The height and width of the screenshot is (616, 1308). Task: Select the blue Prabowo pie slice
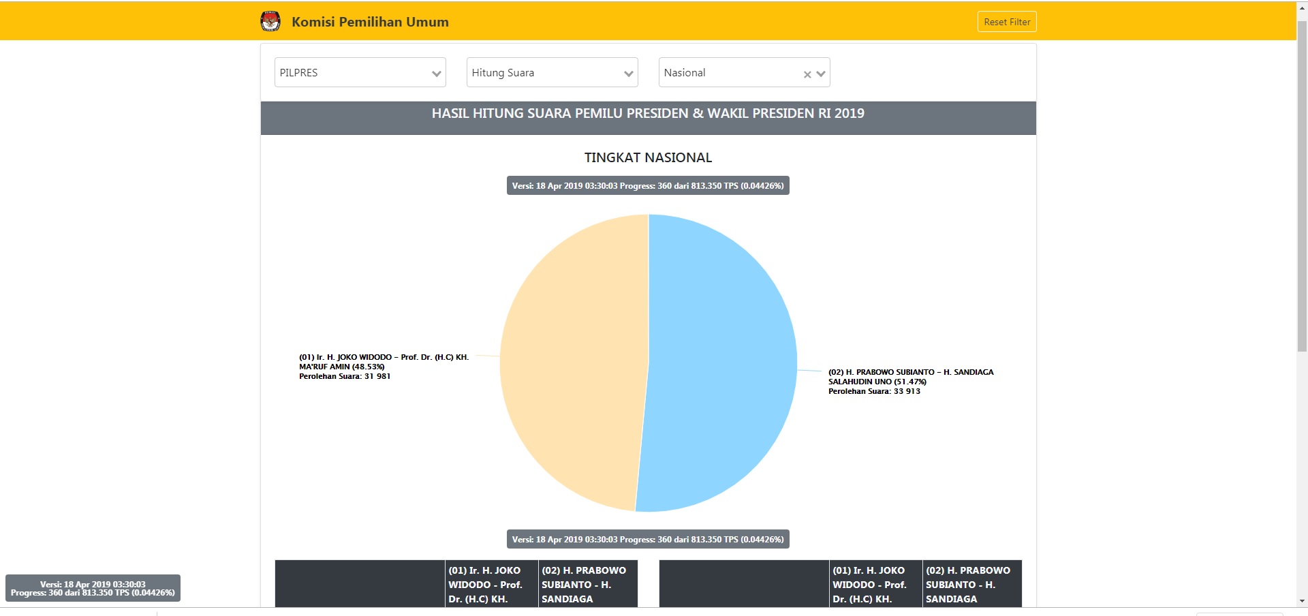point(722,361)
